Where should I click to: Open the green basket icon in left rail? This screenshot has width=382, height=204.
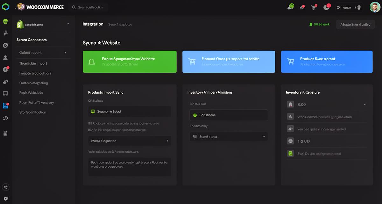[5, 22]
